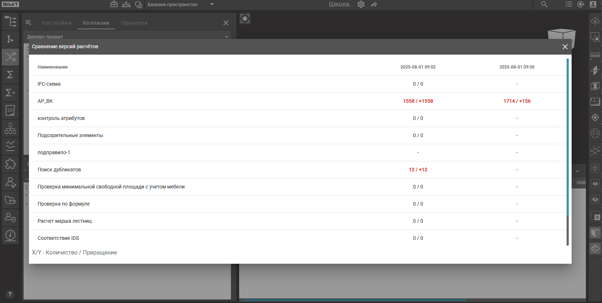Expand the Дерево правил dropdown arrow
This screenshot has height=303, width=602.
click(x=226, y=37)
